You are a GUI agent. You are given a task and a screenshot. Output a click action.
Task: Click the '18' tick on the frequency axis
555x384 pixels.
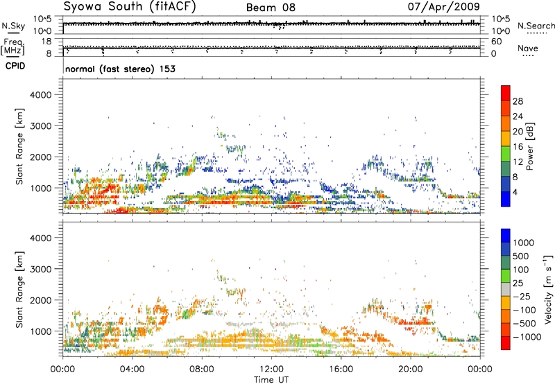click(46, 42)
